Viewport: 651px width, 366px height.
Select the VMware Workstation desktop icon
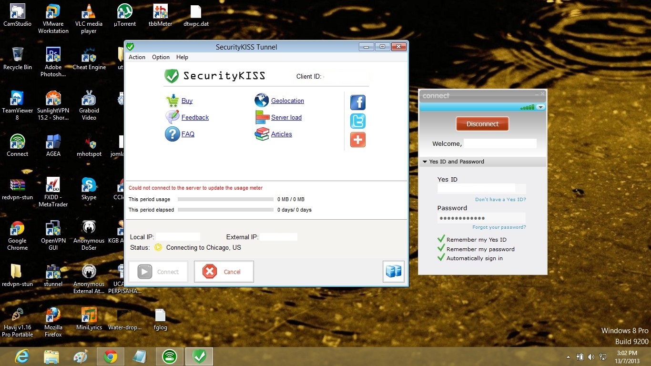pyautogui.click(x=53, y=19)
